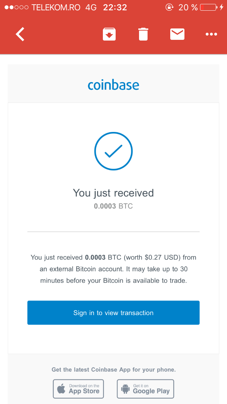The width and height of the screenshot is (227, 404).
Task: Open the three-dots more options menu
Action: pos(211,34)
